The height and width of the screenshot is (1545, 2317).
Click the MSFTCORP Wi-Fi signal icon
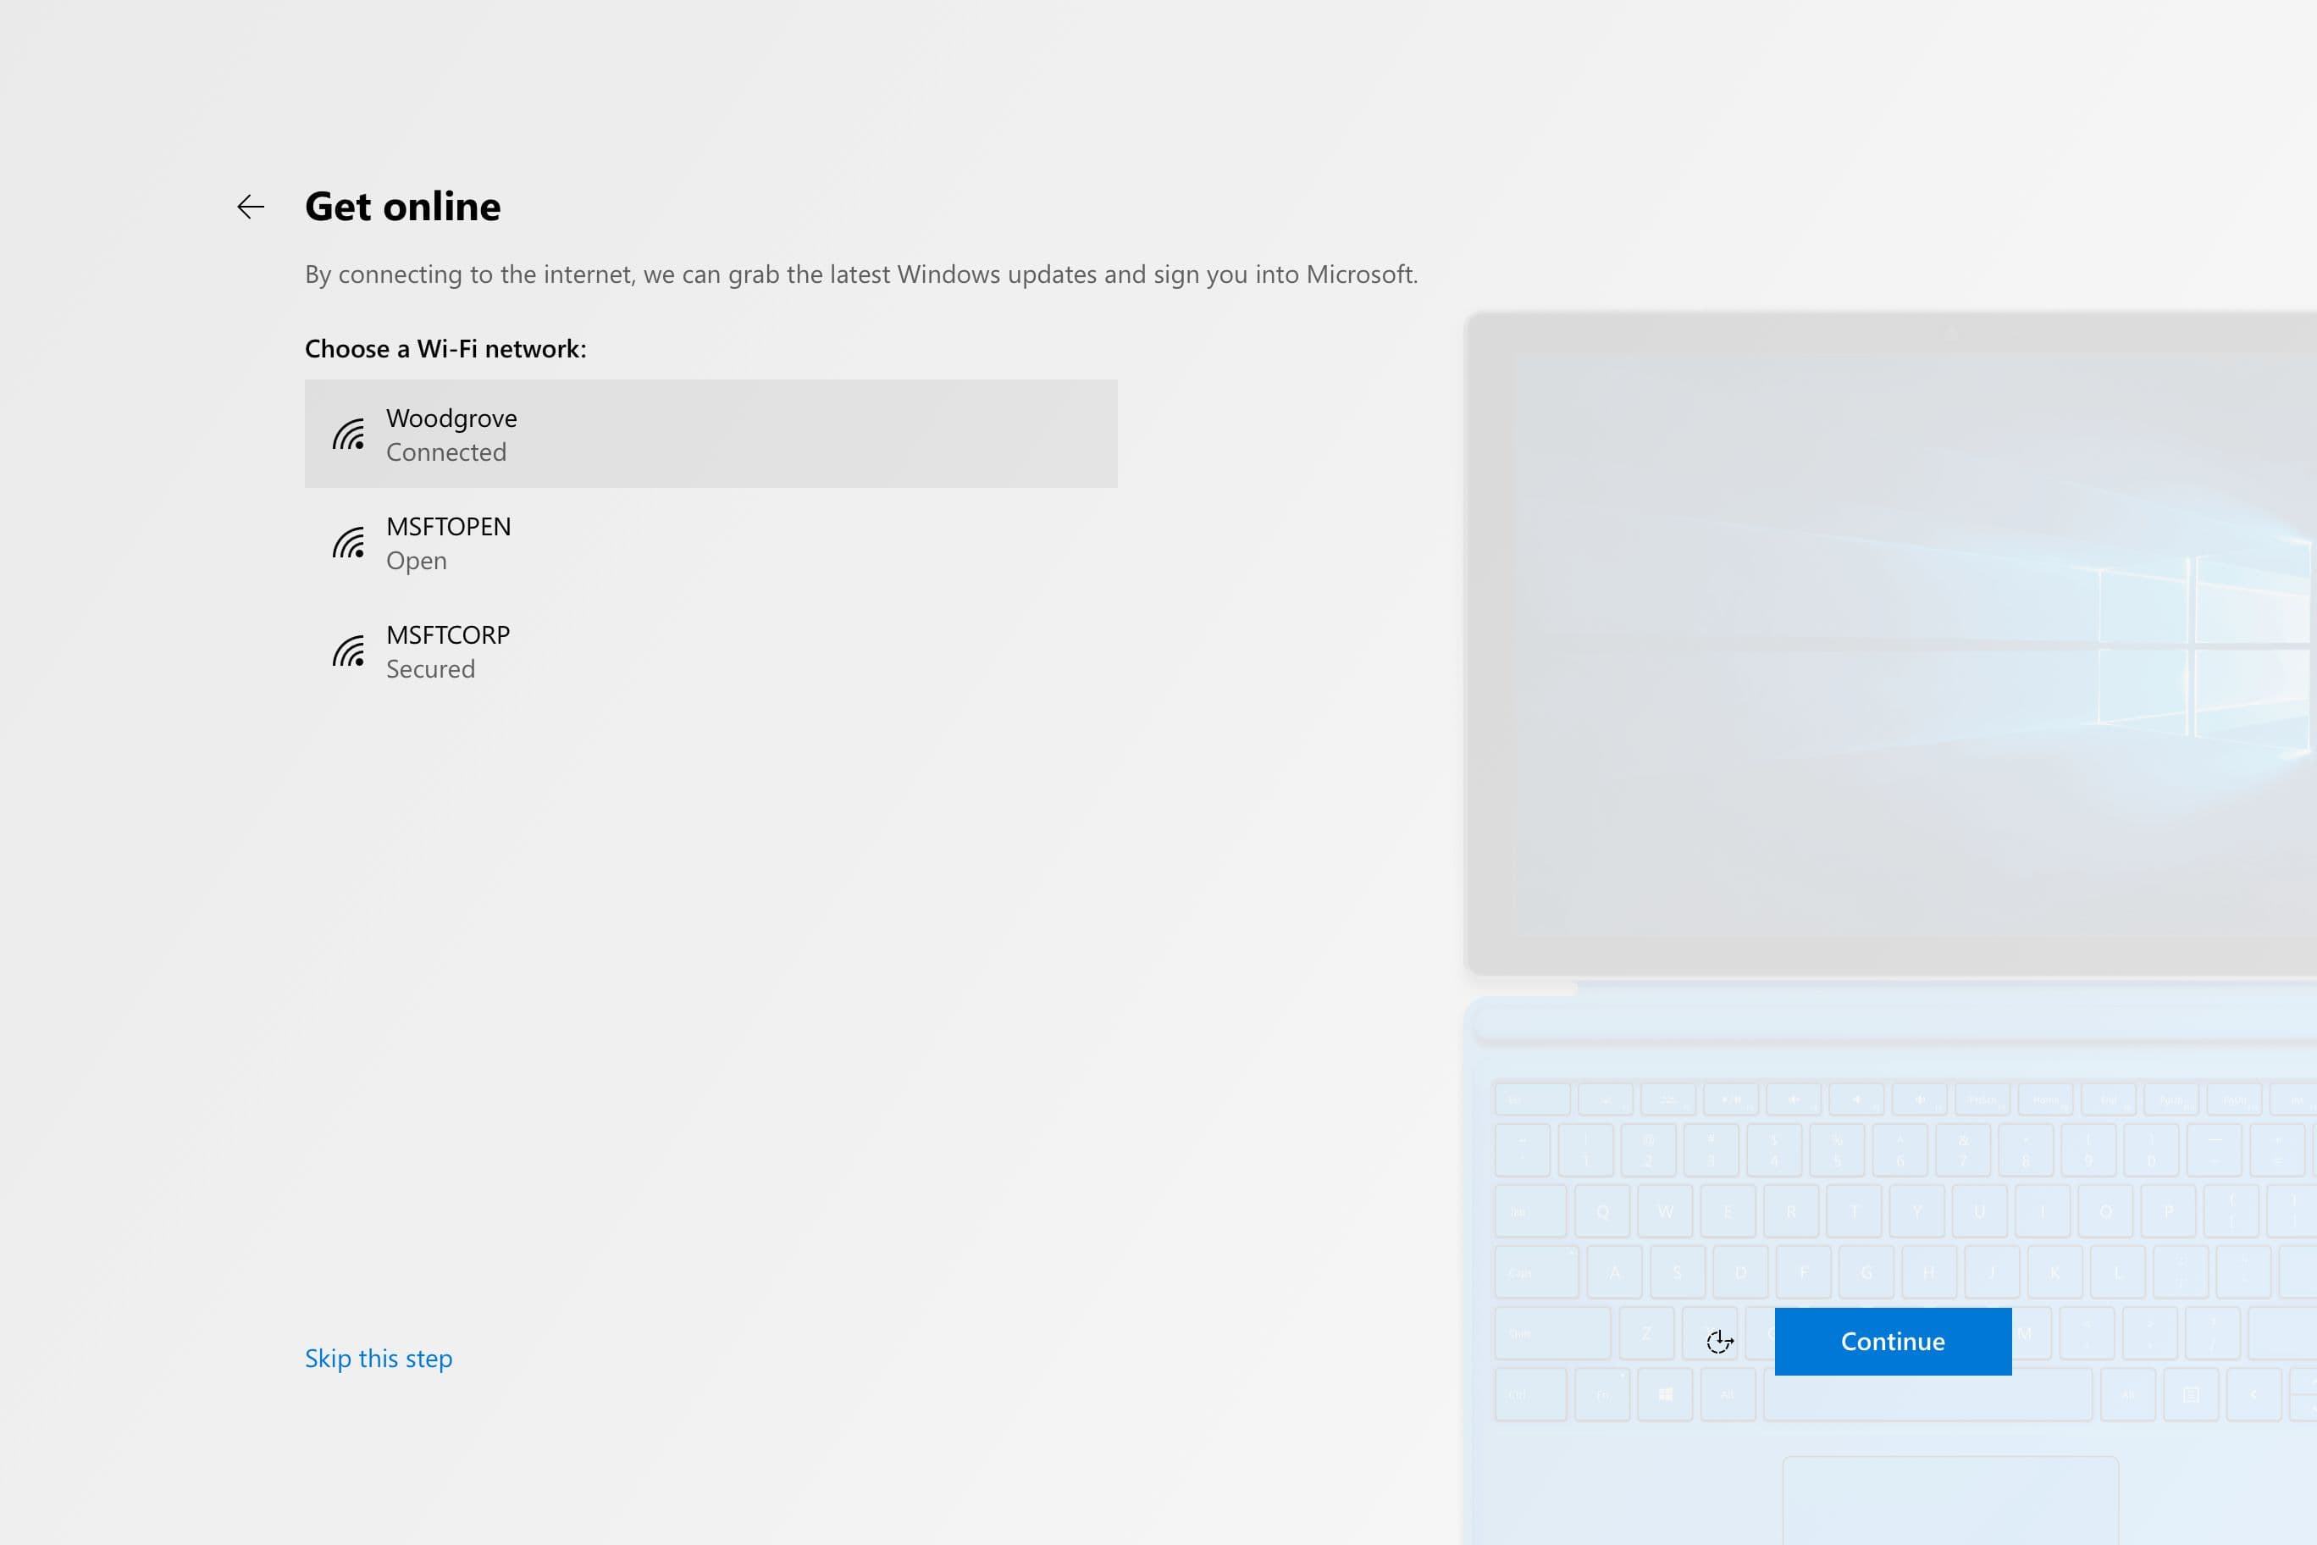point(349,651)
